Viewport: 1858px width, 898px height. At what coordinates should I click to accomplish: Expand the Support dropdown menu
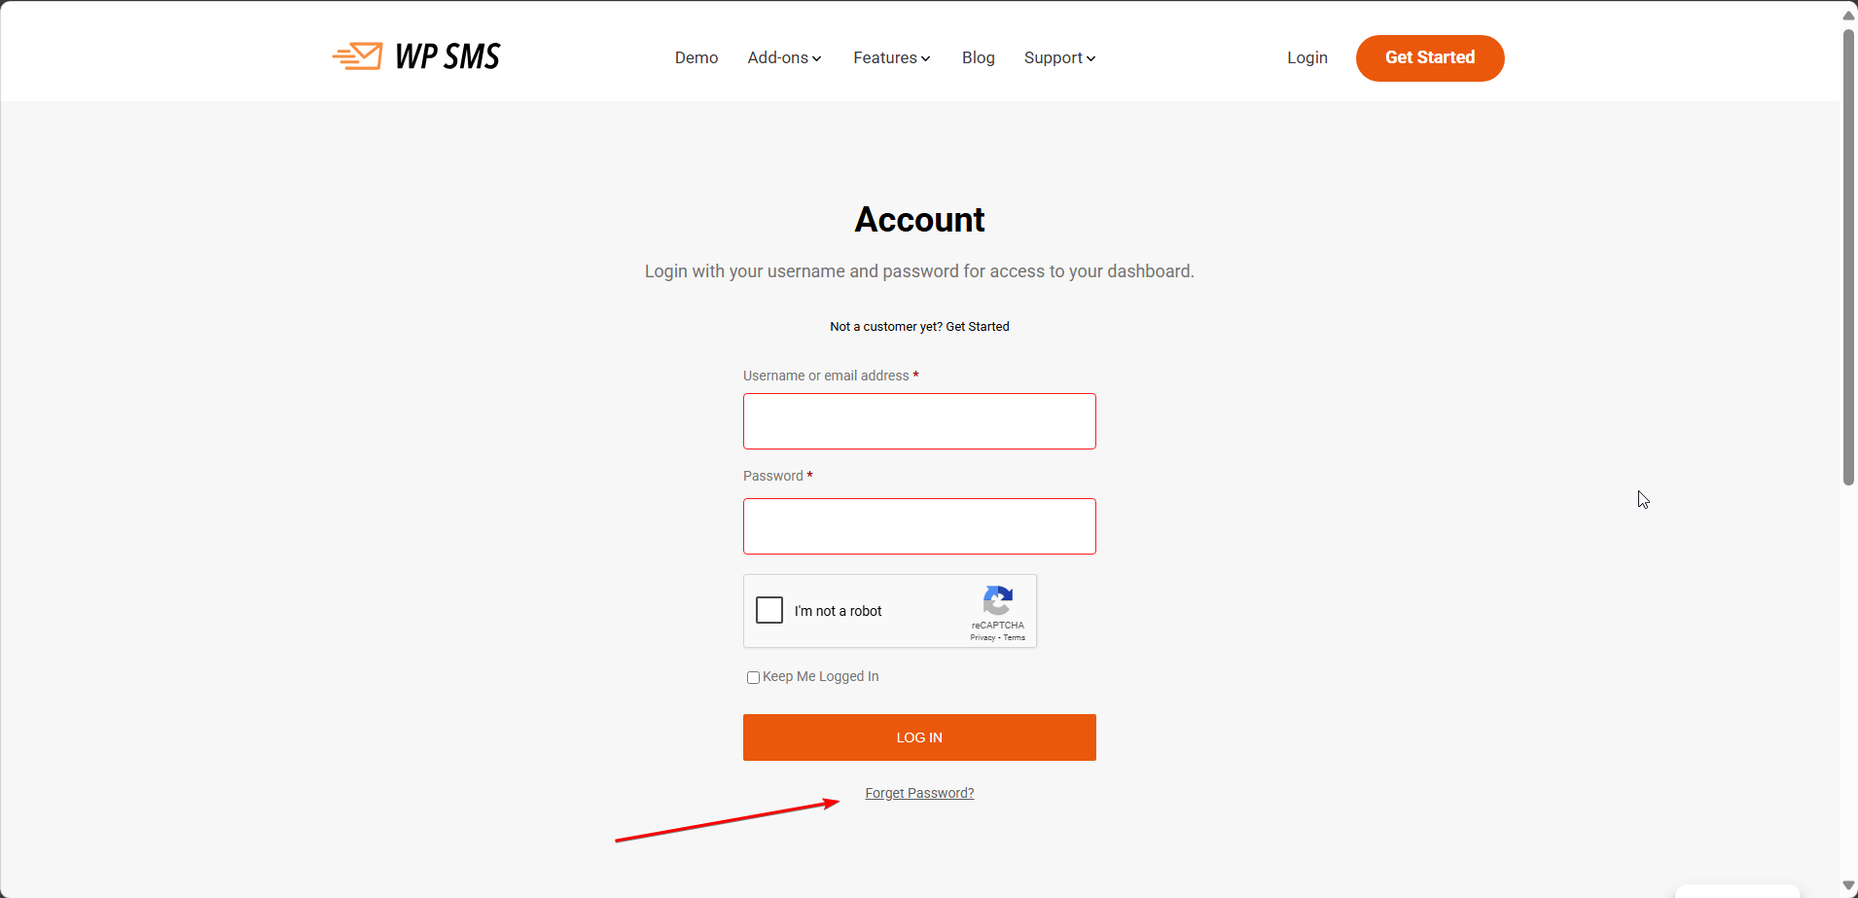(x=1059, y=58)
